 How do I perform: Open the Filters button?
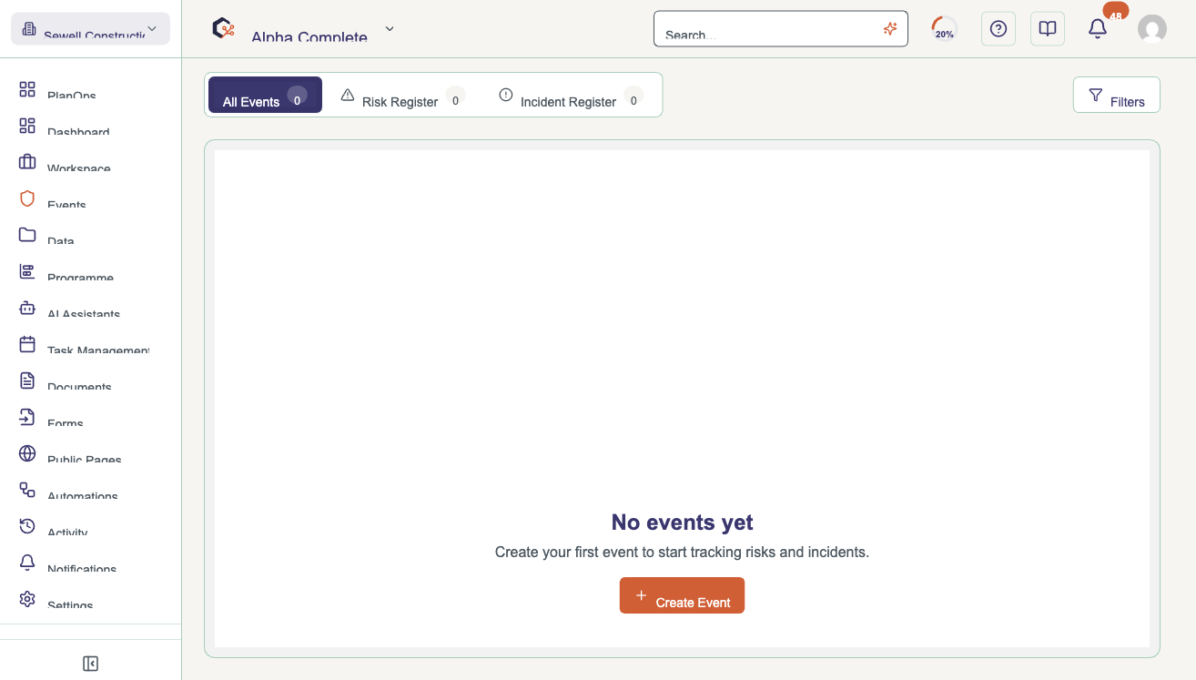[x=1117, y=95]
